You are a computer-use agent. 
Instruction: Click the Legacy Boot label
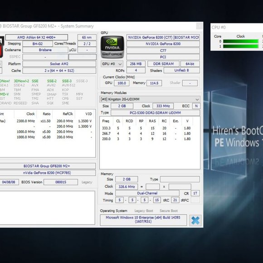144,211
